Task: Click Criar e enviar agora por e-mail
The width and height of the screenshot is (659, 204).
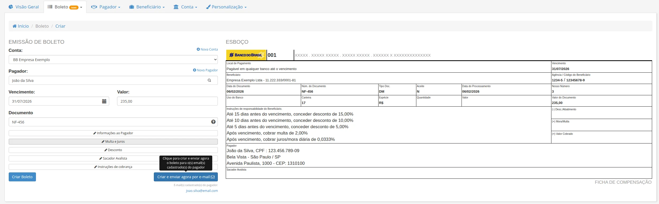Action: pos(186,177)
